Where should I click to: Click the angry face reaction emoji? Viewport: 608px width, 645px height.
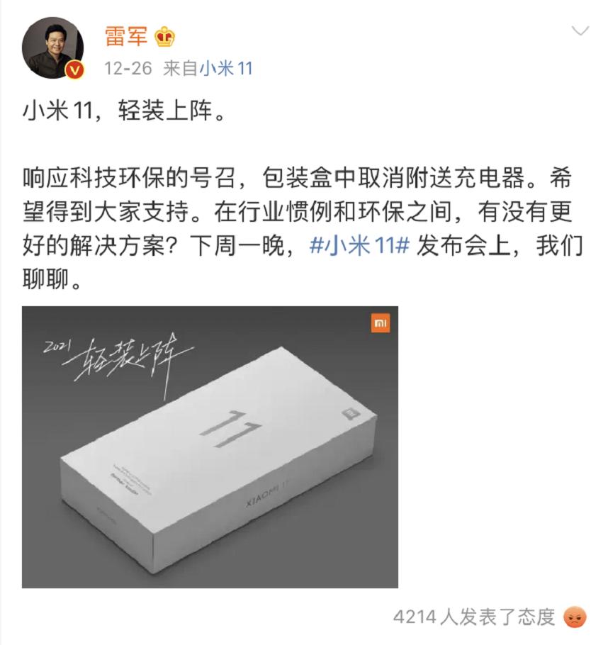[x=575, y=617]
